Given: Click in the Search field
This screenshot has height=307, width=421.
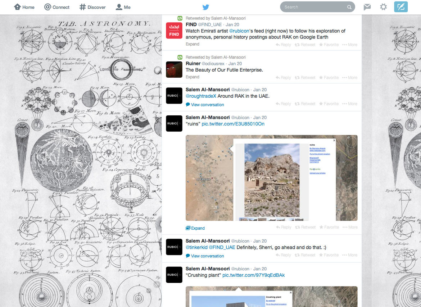Looking at the screenshot, I should click(x=317, y=7).
